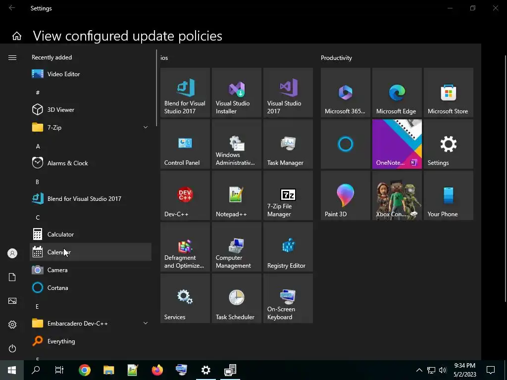Screen dimensions: 507x380
Task: Open taskbar Search
Action: (36, 370)
